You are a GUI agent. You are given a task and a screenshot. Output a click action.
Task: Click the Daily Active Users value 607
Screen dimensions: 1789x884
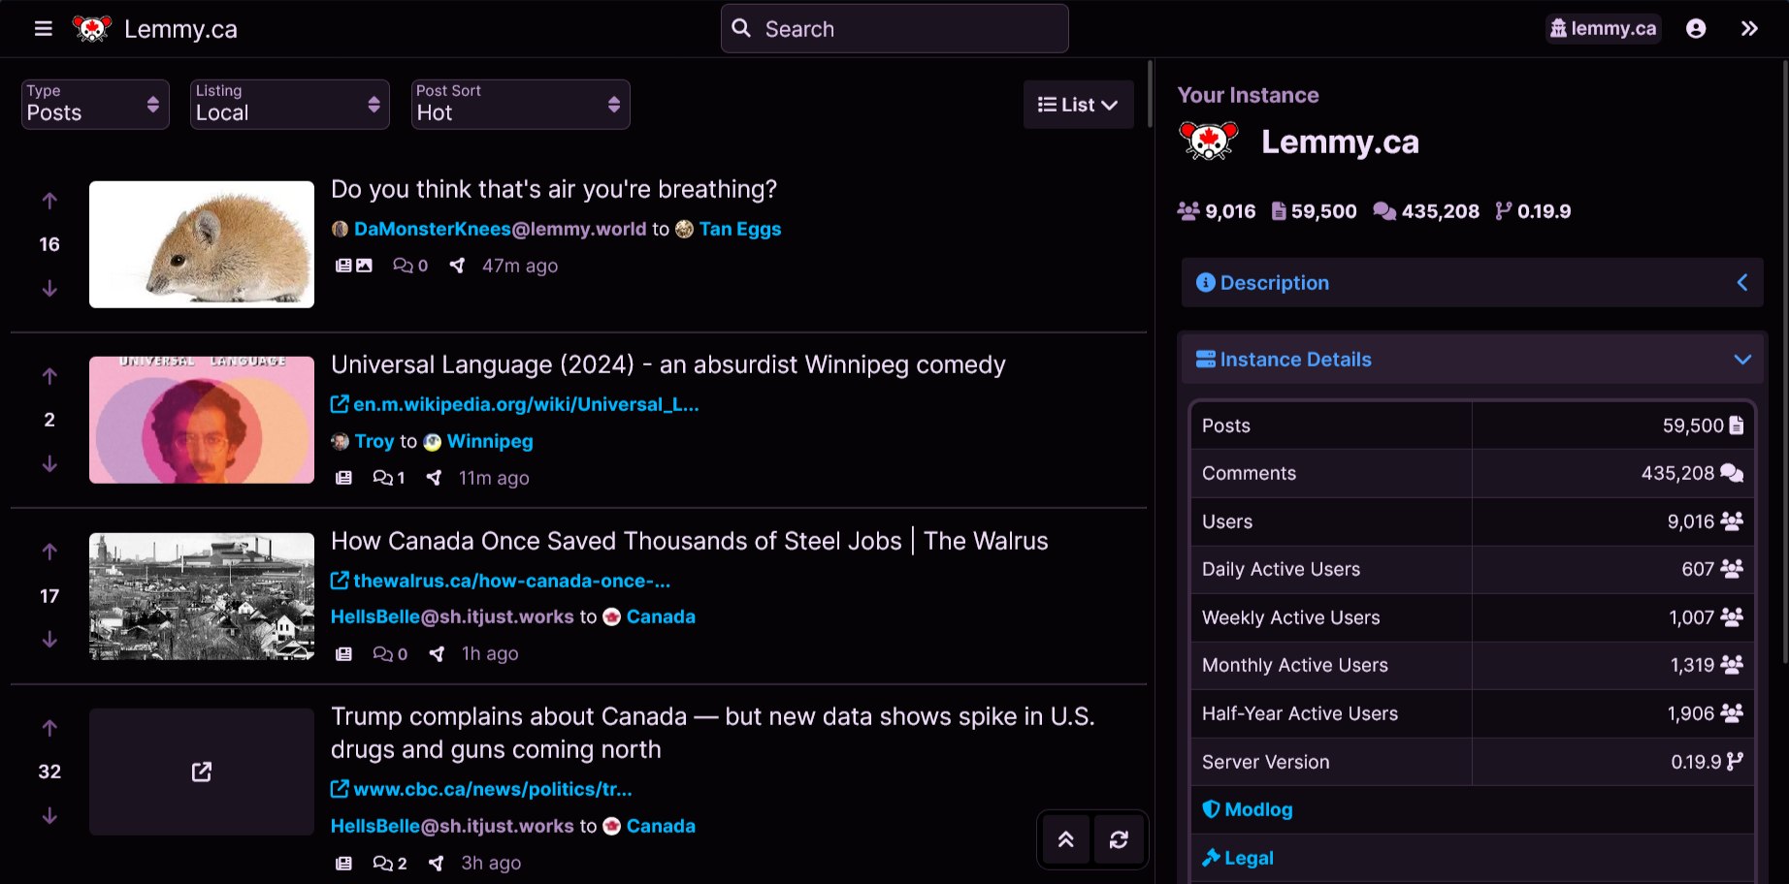pyautogui.click(x=1698, y=569)
